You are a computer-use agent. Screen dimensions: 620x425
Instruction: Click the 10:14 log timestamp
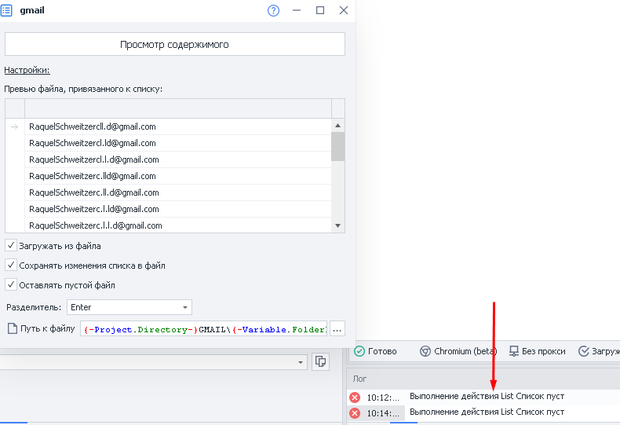pyautogui.click(x=383, y=413)
